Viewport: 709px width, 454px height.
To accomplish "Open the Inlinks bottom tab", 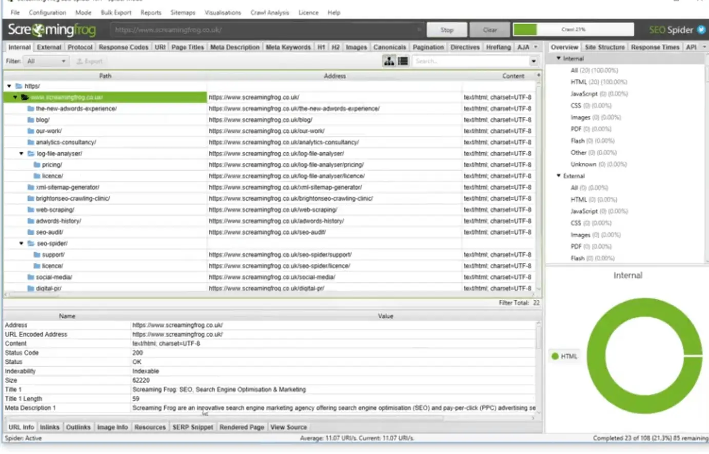I will (x=49, y=427).
